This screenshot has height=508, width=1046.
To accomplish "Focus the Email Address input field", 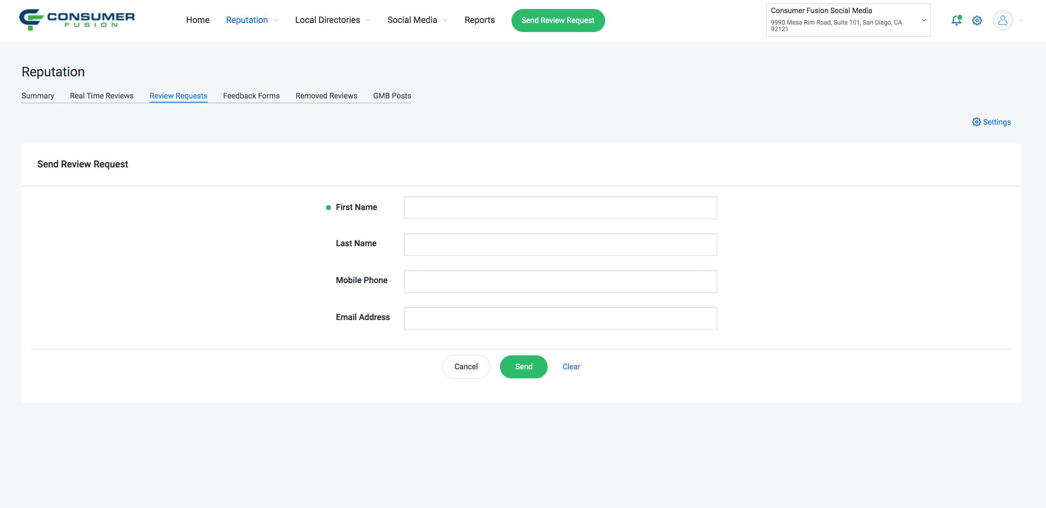I will (560, 318).
